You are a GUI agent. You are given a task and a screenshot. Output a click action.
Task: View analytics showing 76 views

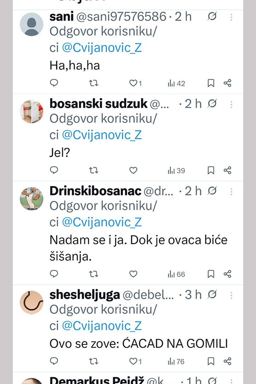[176, 361]
